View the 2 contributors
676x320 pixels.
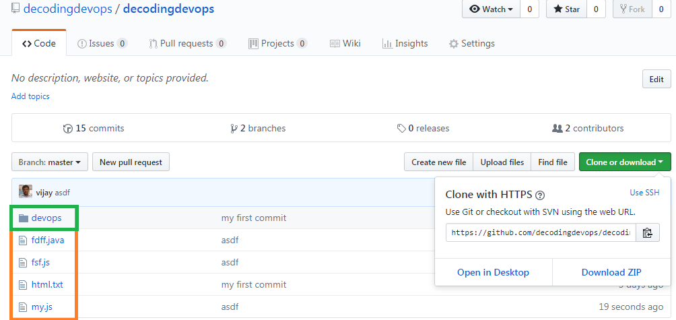click(x=588, y=128)
